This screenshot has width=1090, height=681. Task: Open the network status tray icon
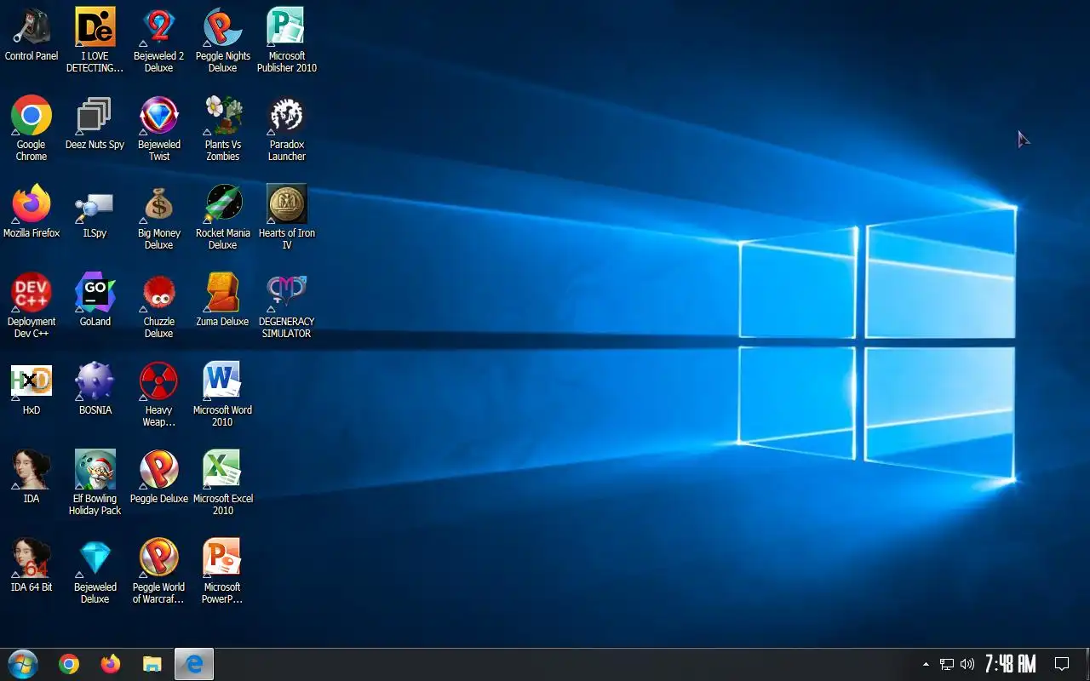[947, 664]
